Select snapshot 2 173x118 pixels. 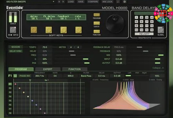pyautogui.click(x=142, y=18)
